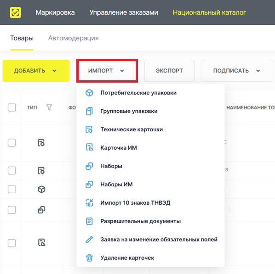Choose Наборы ИМ import option
The width and height of the screenshot is (275, 274).
click(150, 185)
